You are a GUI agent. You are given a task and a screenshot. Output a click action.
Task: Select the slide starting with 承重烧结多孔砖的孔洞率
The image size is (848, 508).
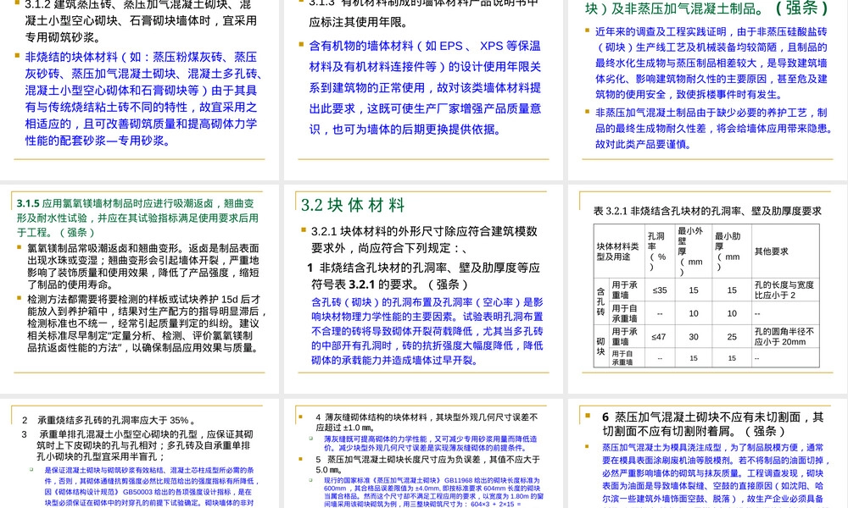[139, 453]
